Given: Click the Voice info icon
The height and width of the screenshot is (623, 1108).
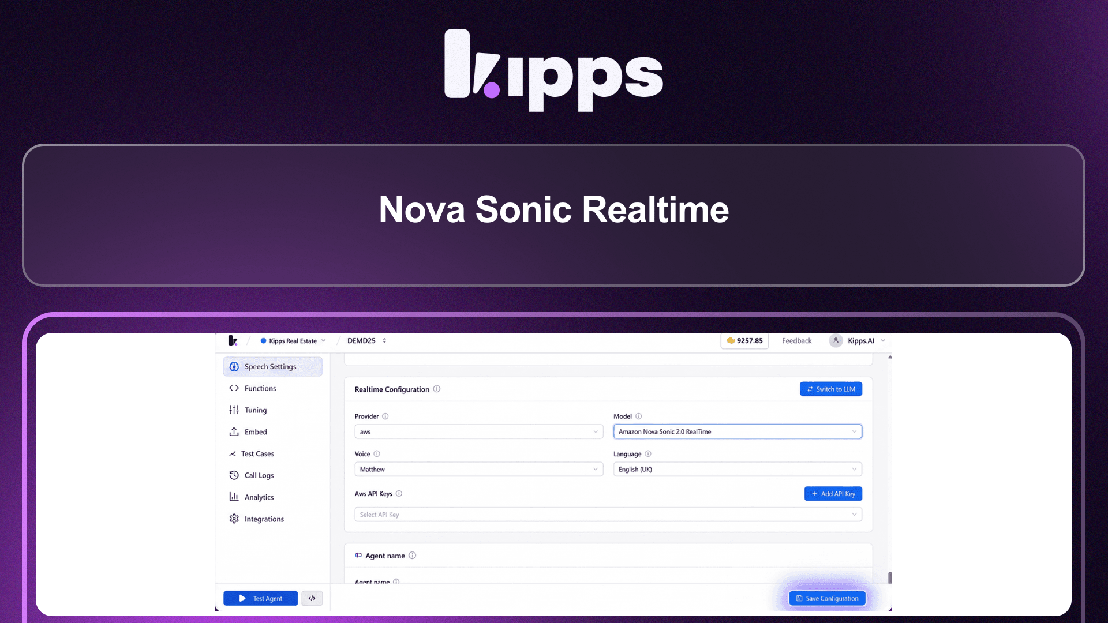Looking at the screenshot, I should (x=377, y=454).
